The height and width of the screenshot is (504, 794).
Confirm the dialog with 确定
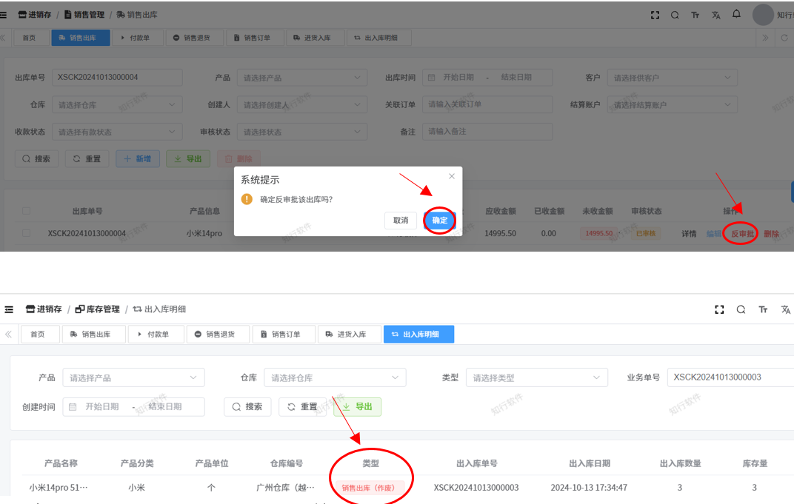pos(439,221)
